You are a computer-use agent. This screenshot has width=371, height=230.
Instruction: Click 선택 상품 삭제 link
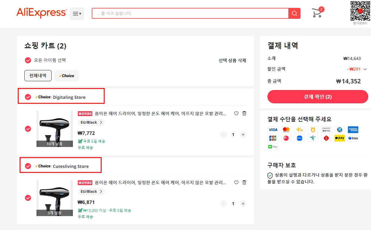click(x=232, y=60)
